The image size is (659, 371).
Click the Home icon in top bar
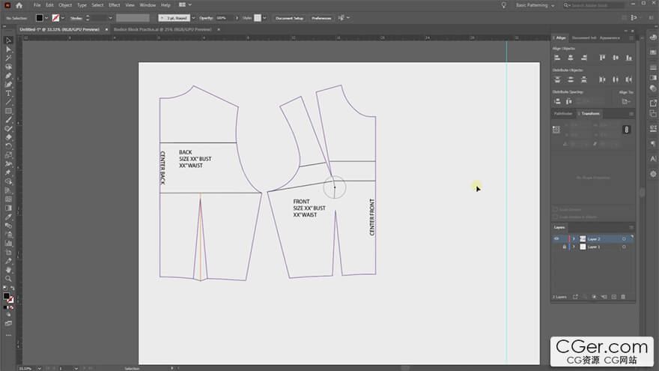19,5
